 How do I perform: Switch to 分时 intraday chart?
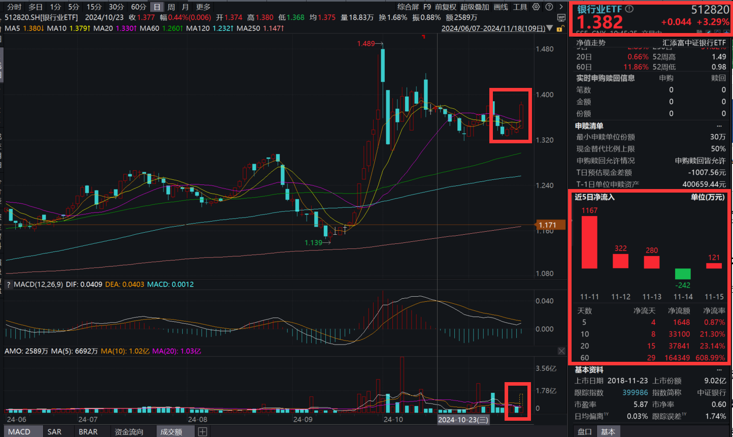[14, 7]
